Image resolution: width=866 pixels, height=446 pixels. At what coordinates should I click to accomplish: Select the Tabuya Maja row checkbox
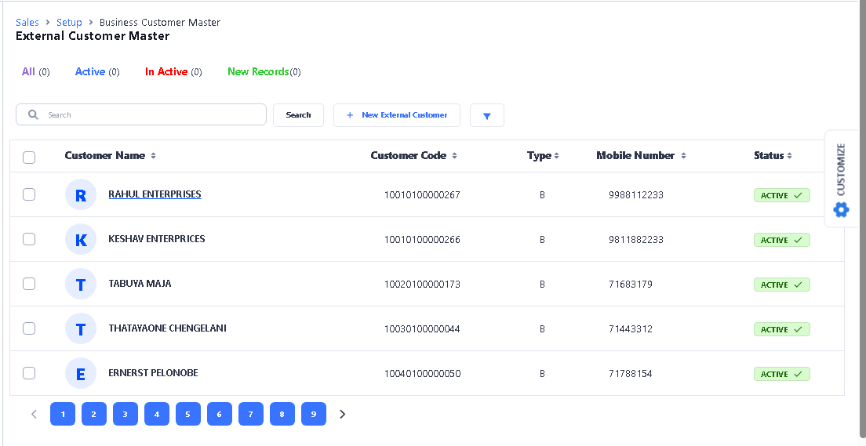click(29, 284)
